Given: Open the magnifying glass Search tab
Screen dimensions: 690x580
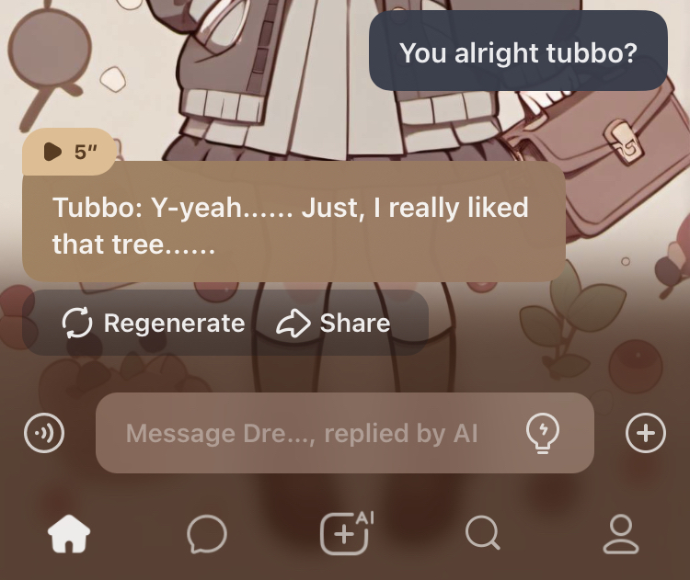Looking at the screenshot, I should 482,533.
